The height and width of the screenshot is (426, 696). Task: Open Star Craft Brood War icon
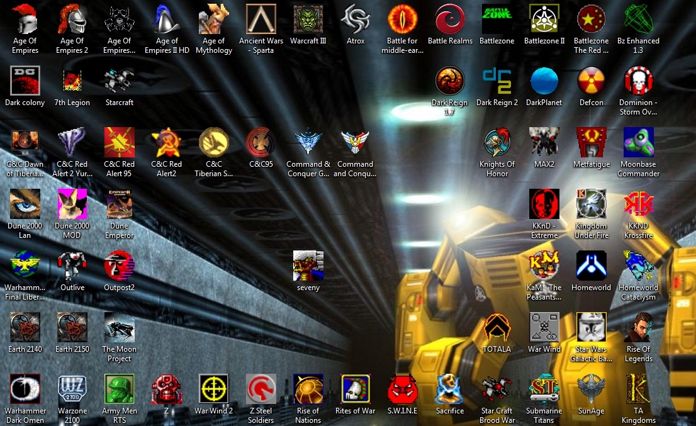(x=497, y=389)
